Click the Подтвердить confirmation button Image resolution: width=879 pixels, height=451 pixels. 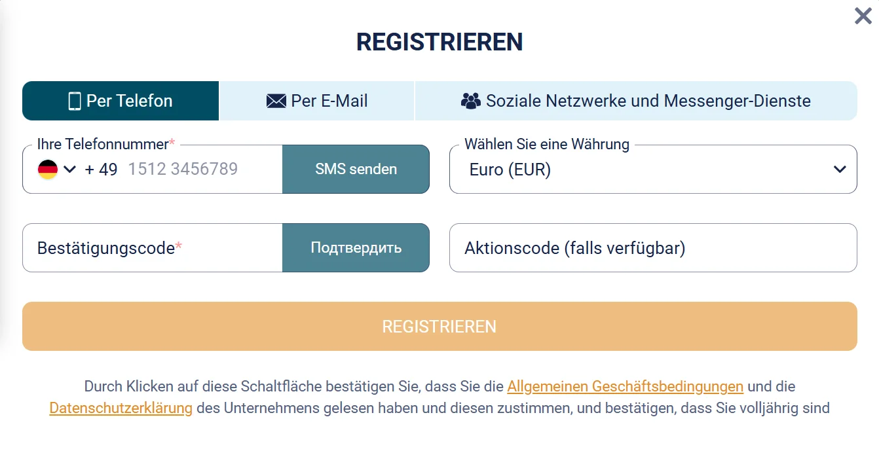[356, 247]
